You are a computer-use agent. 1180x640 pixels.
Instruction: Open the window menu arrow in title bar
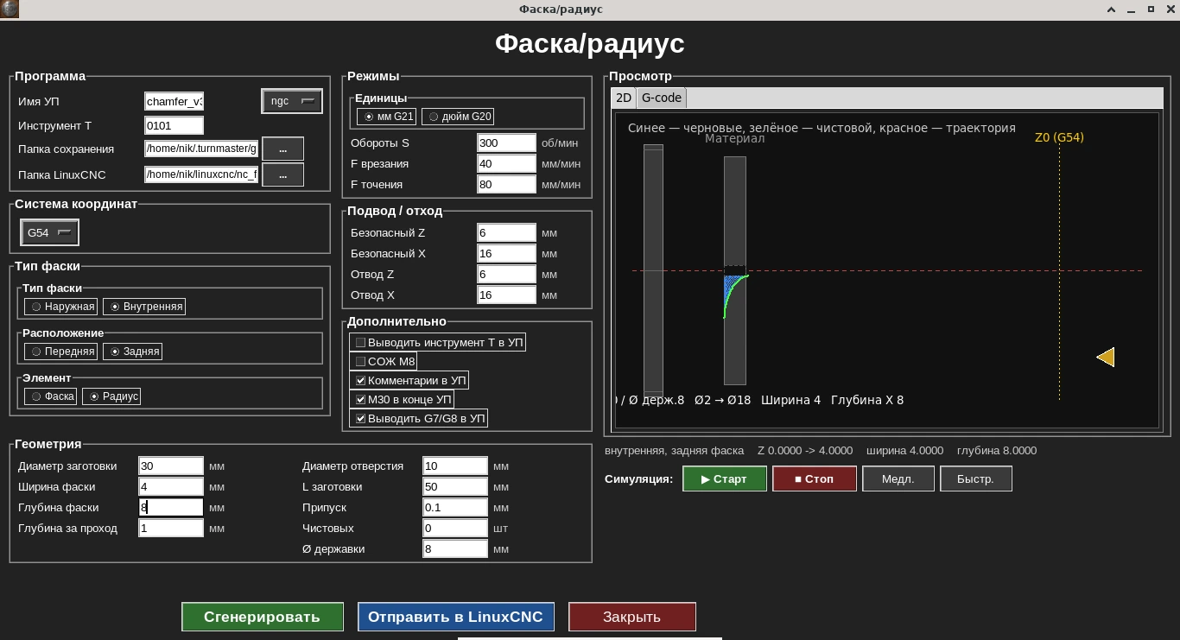pyautogui.click(x=1112, y=9)
